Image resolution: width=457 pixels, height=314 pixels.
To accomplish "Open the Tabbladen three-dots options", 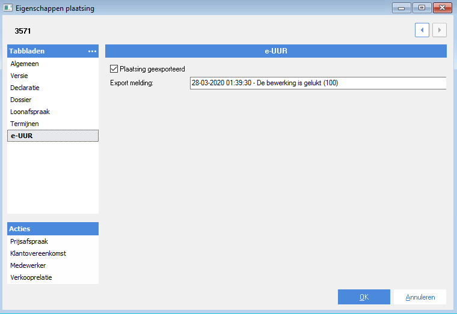I will coord(92,51).
